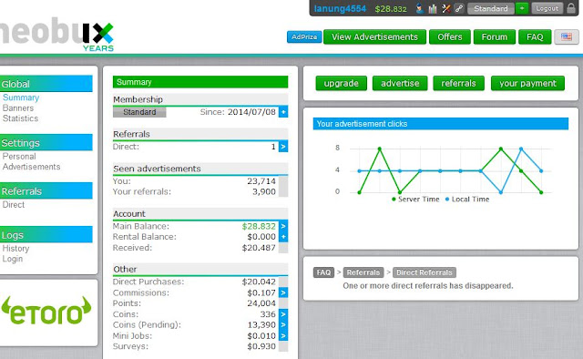Click the Surveys value $0.930
The image size is (583, 359).
[261, 346]
